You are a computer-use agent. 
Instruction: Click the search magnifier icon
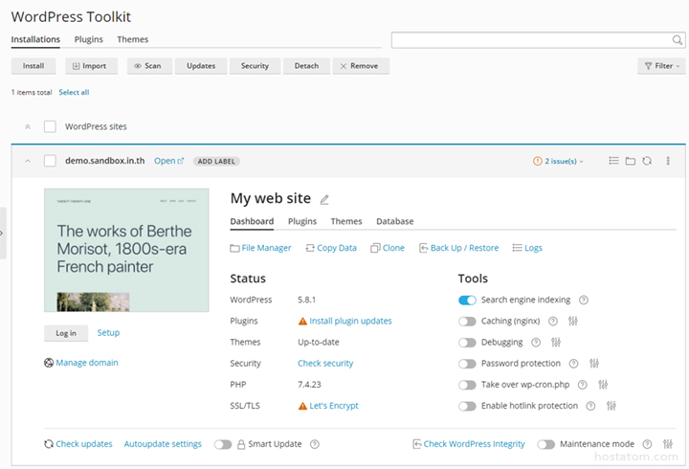click(678, 40)
